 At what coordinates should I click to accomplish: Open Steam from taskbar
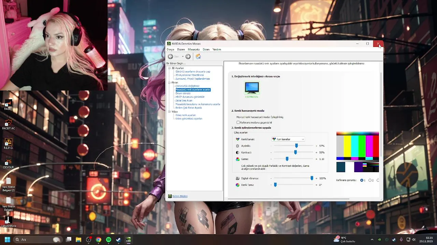coord(118,240)
